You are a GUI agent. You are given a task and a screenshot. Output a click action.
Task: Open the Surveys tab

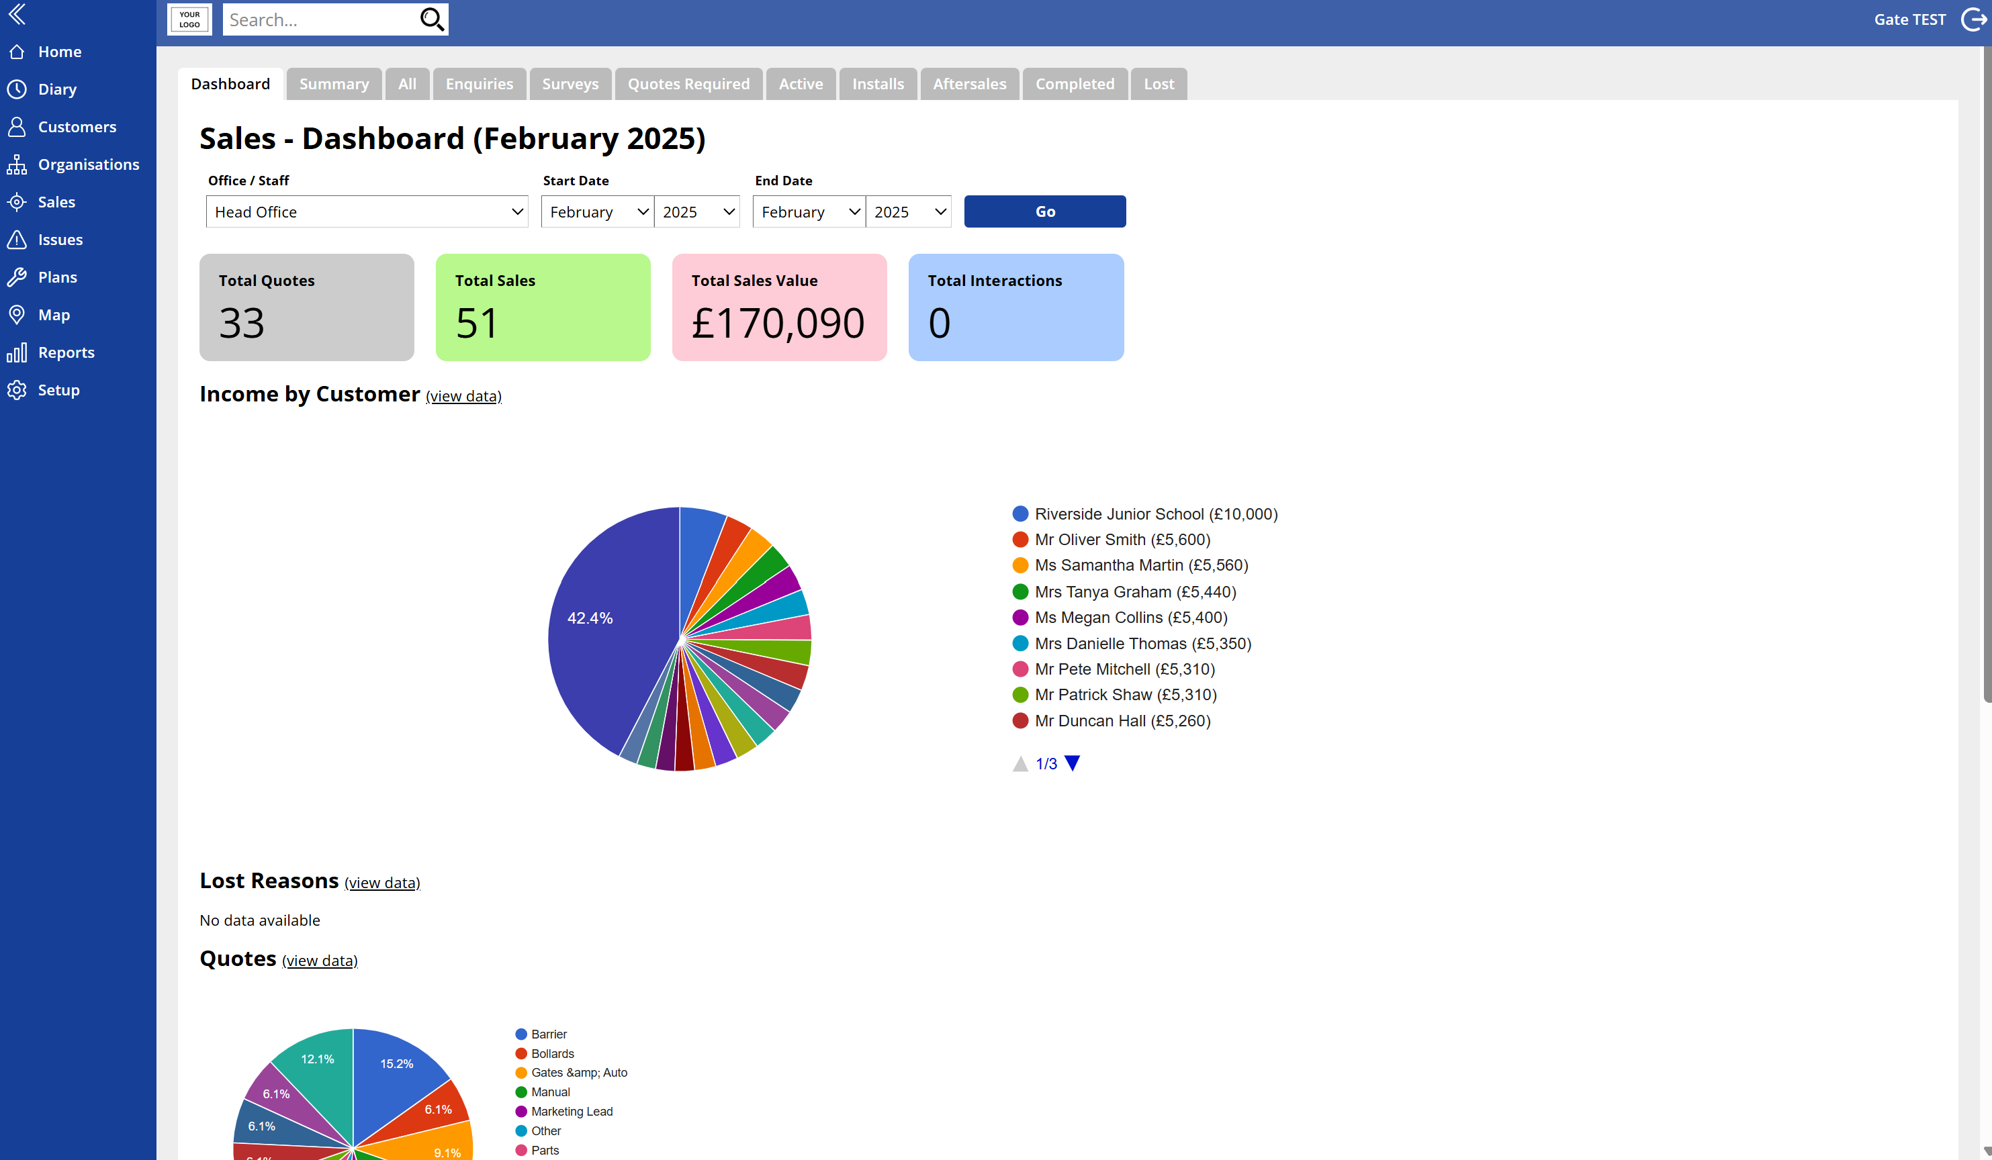570,84
